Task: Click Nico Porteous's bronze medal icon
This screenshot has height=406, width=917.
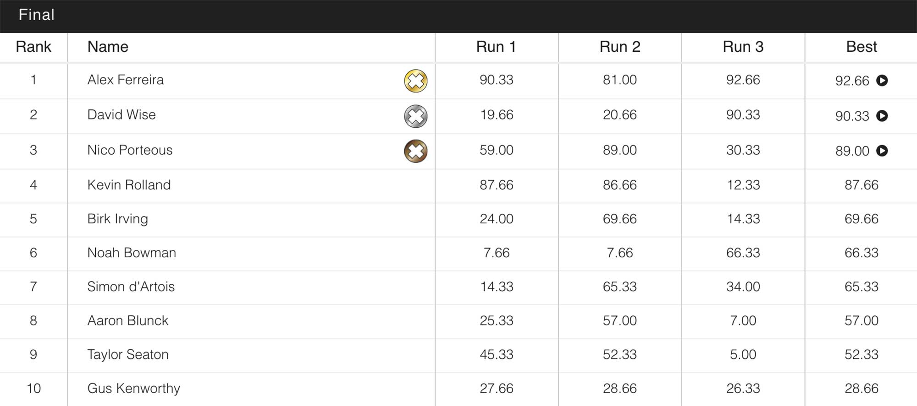Action: pyautogui.click(x=415, y=151)
